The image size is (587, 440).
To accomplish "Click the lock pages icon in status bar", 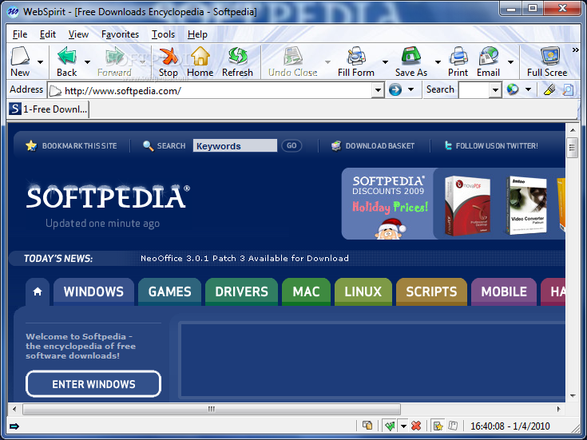I will coord(367,426).
